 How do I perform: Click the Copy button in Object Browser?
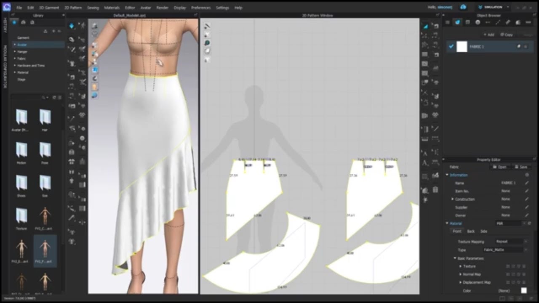(507, 35)
